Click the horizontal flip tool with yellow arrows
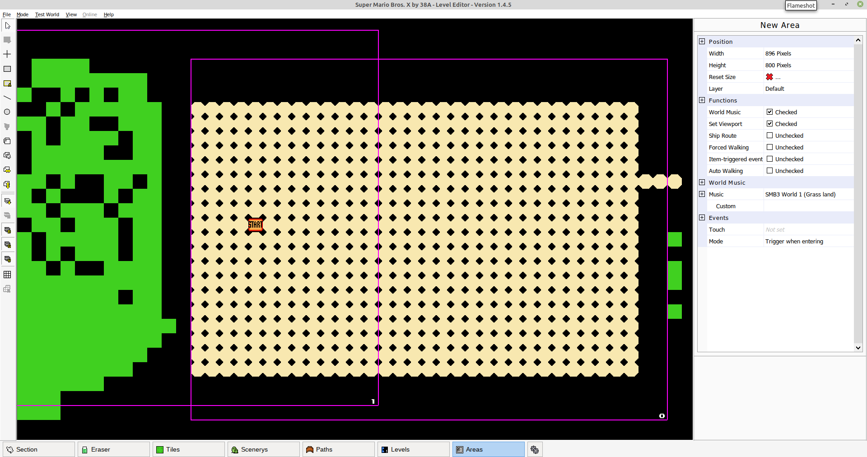This screenshot has width=867, height=457. pyautogui.click(x=7, y=170)
